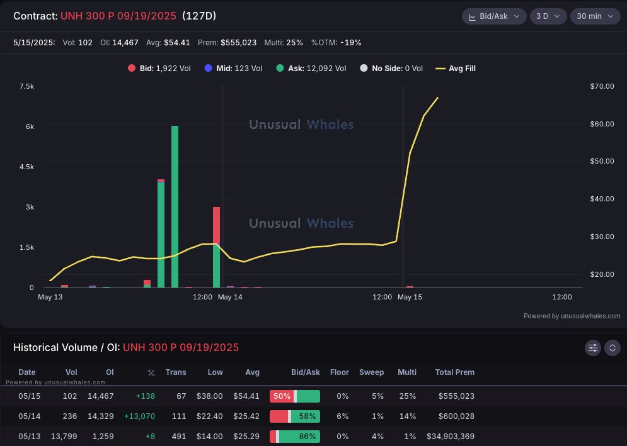Click the (127D) days-to-expiry label
Image resolution: width=627 pixels, height=446 pixels.
(199, 16)
